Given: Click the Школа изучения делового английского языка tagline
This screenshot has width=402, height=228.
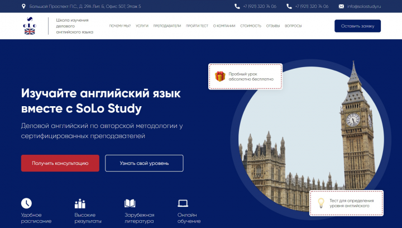Looking at the screenshot, I should [75, 26].
